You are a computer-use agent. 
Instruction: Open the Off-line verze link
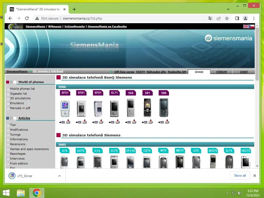(124, 72)
